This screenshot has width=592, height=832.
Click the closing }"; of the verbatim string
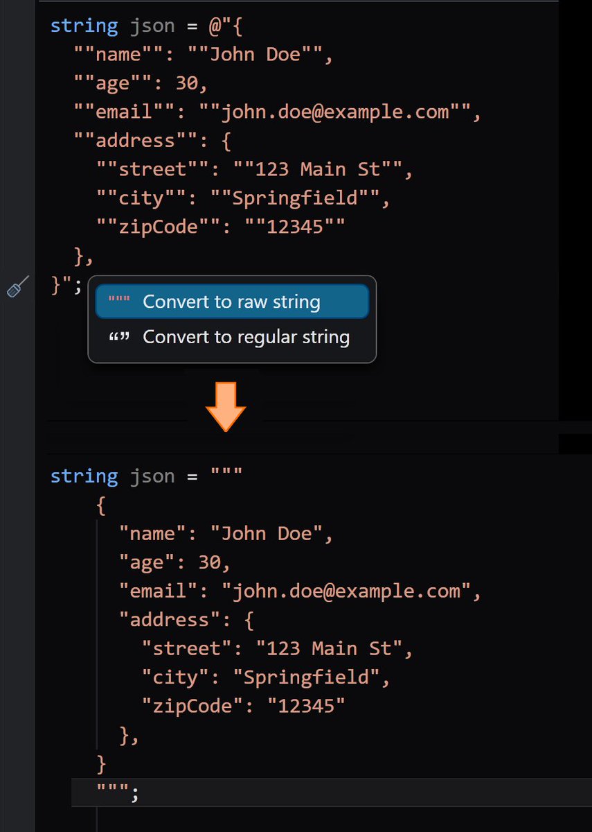(66, 285)
